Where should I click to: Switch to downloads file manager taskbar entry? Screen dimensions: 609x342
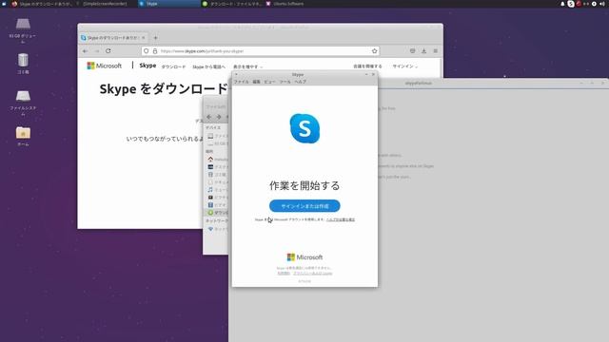pyautogui.click(x=232, y=4)
